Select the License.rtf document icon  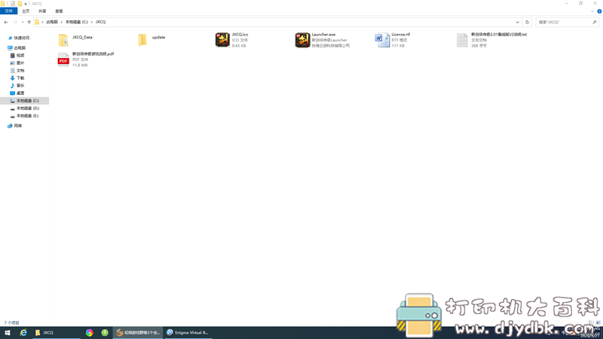[x=382, y=40]
